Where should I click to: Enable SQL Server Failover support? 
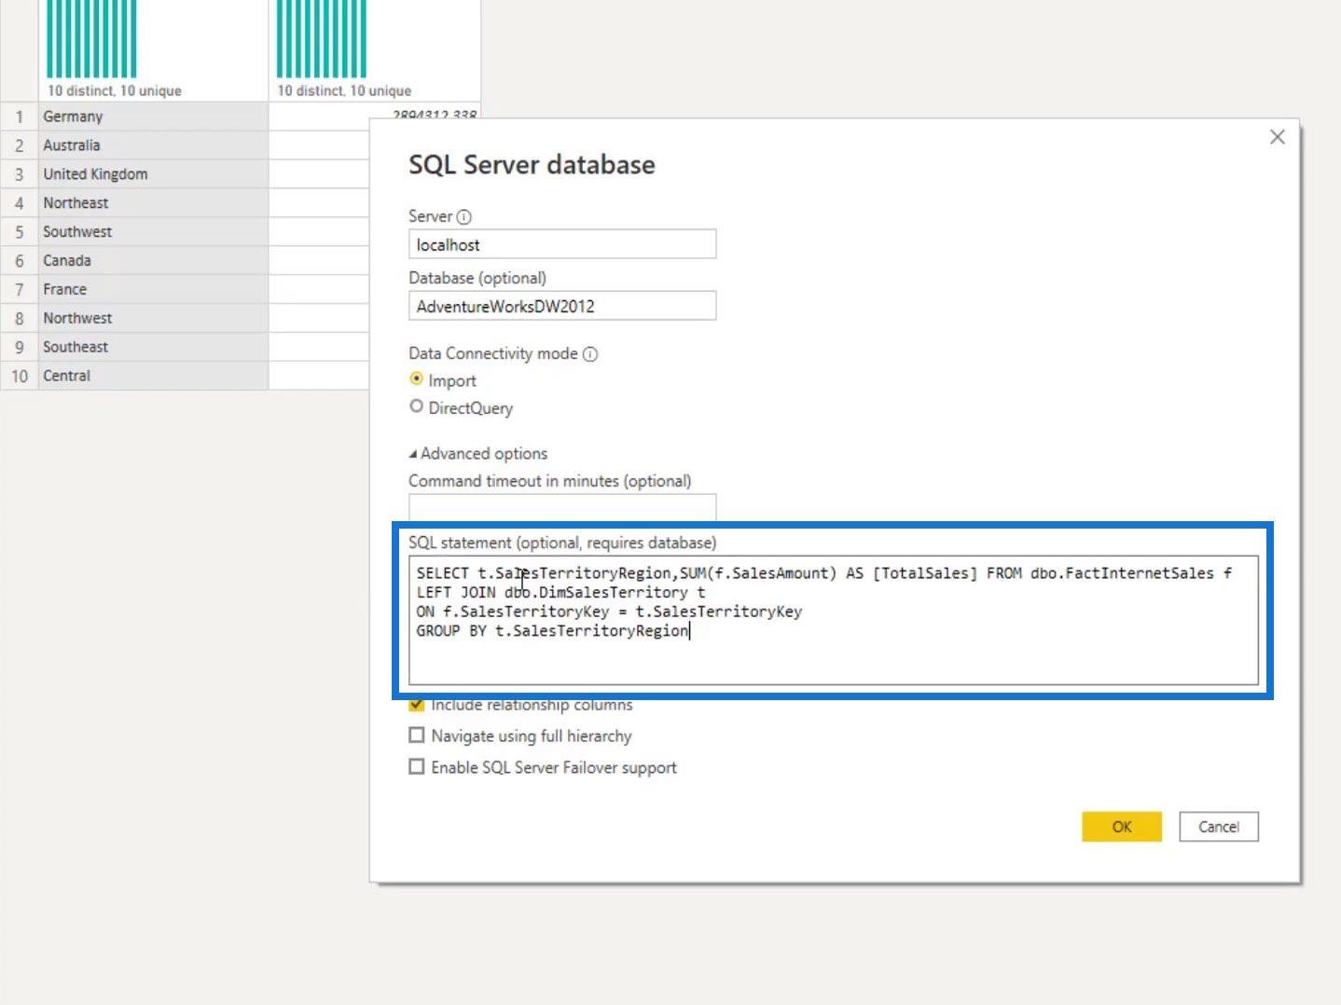[417, 766]
